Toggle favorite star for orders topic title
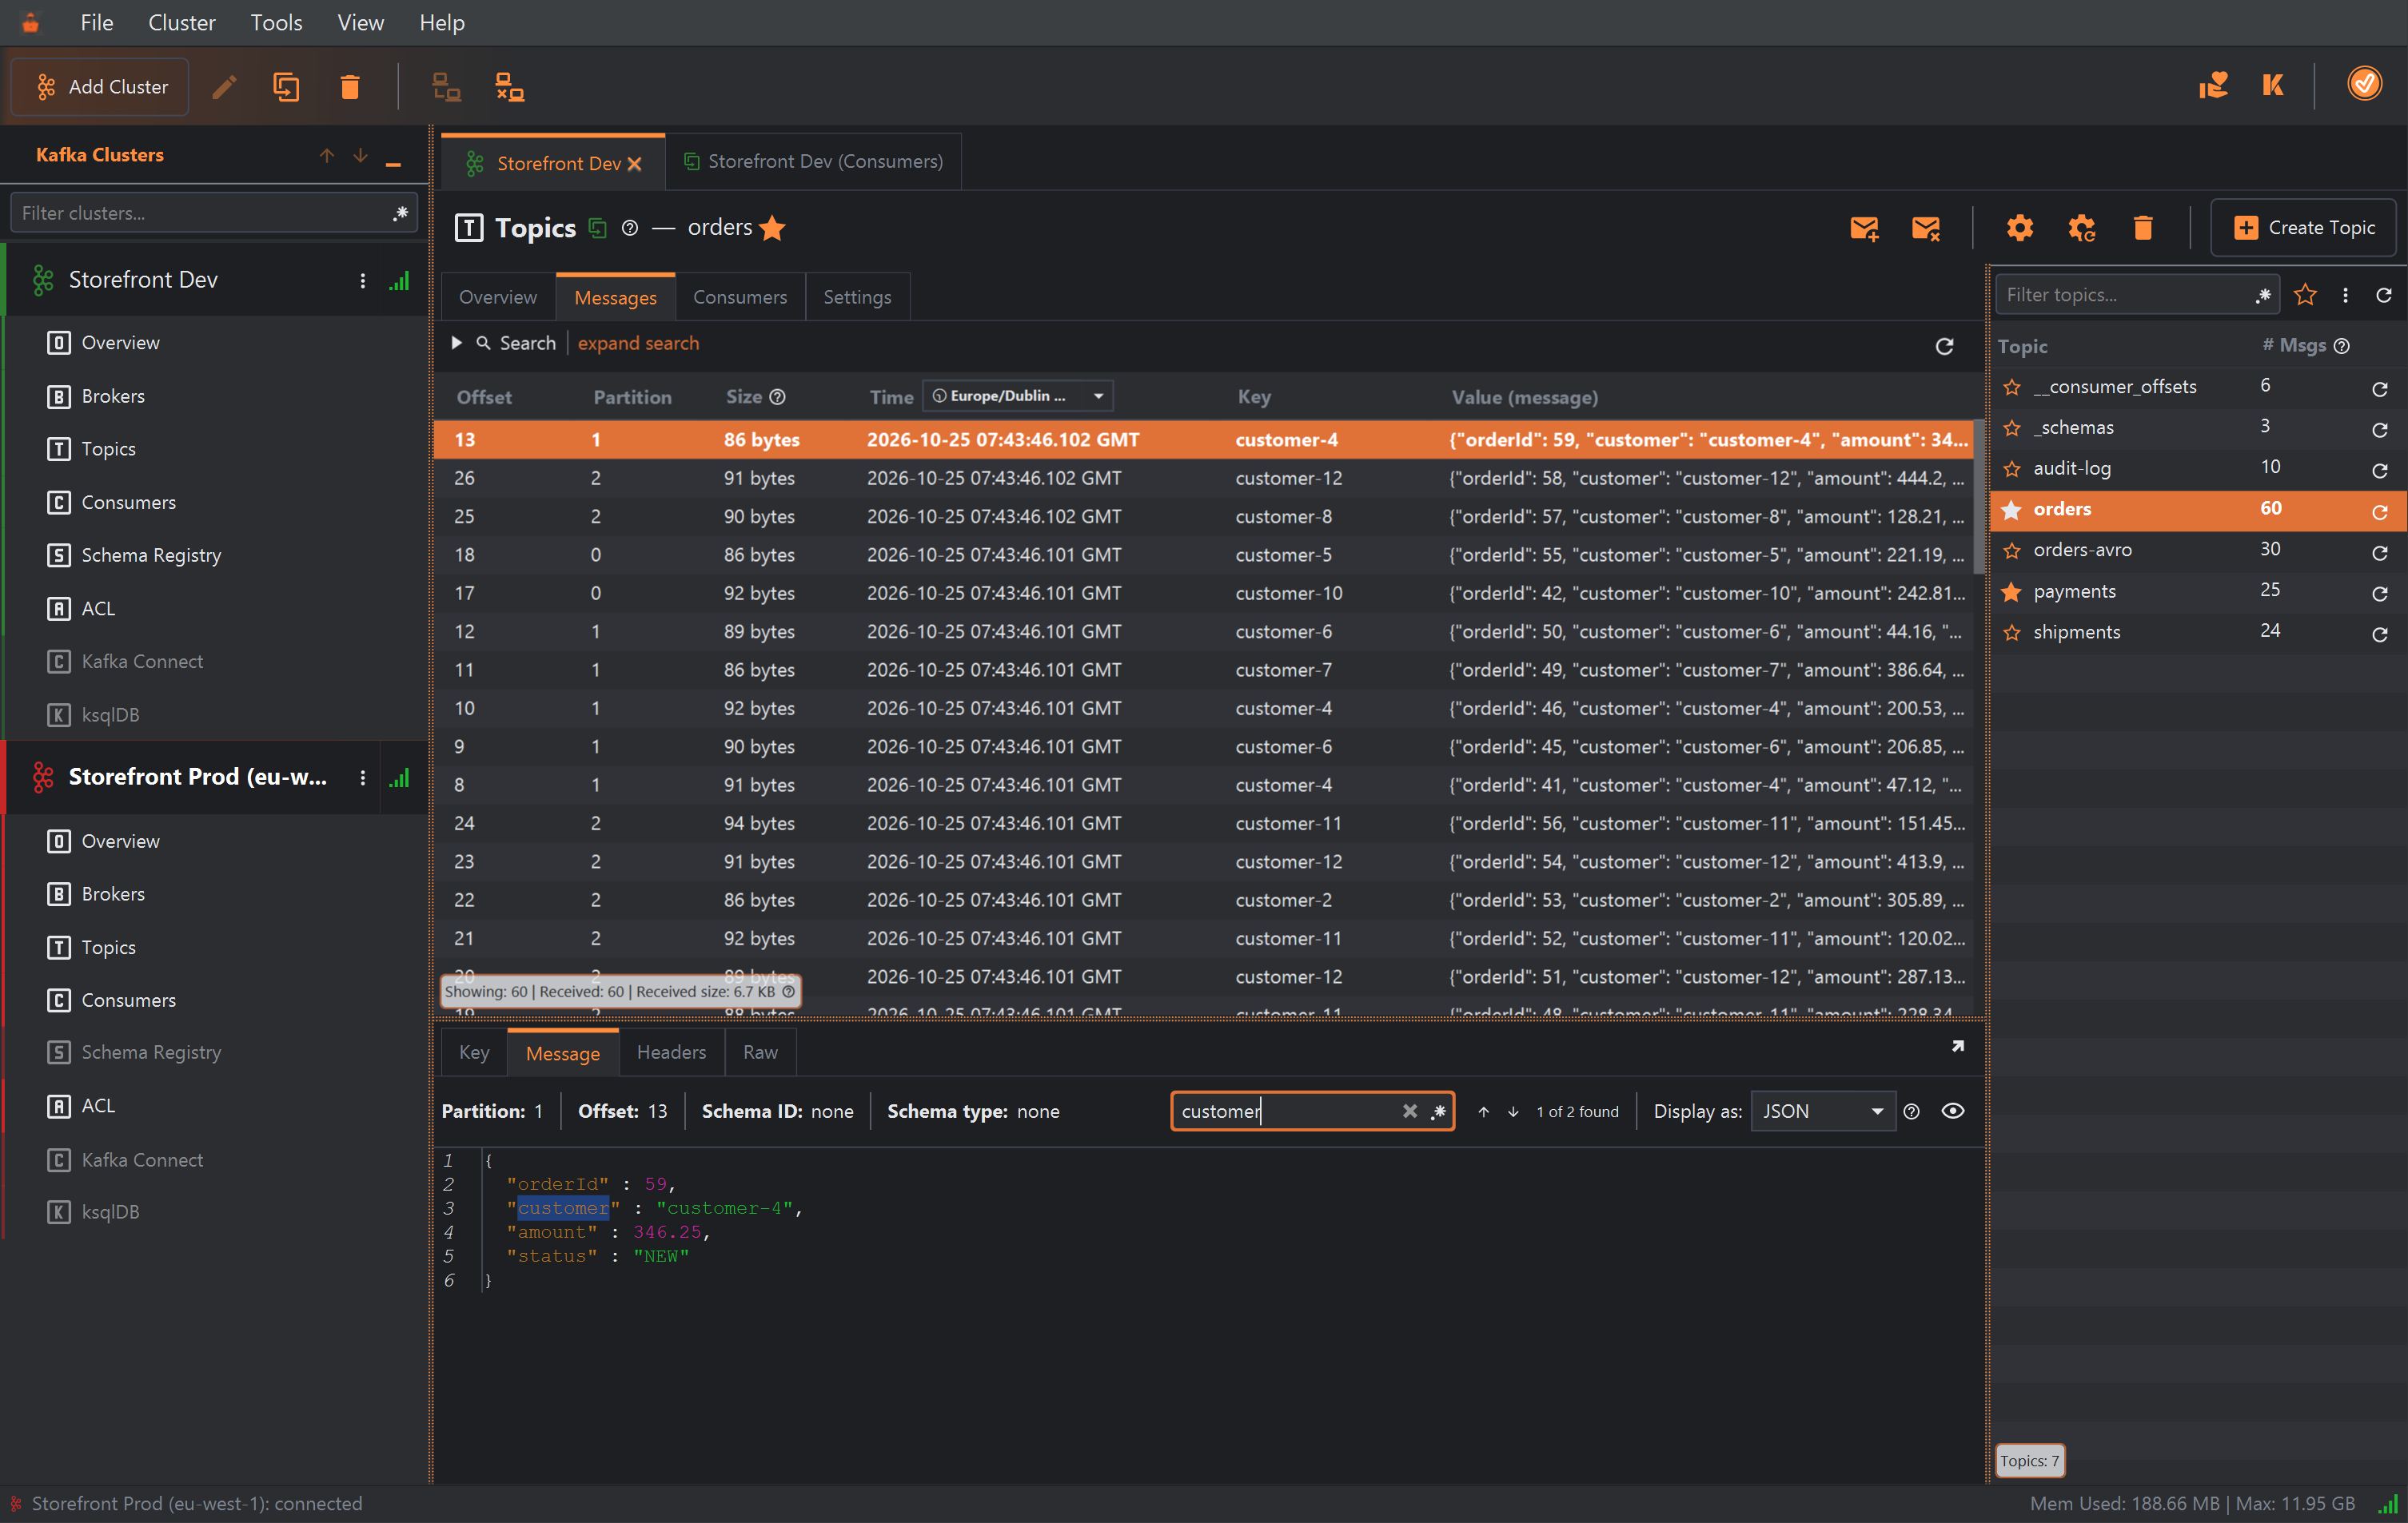The width and height of the screenshot is (2408, 1523). click(773, 228)
